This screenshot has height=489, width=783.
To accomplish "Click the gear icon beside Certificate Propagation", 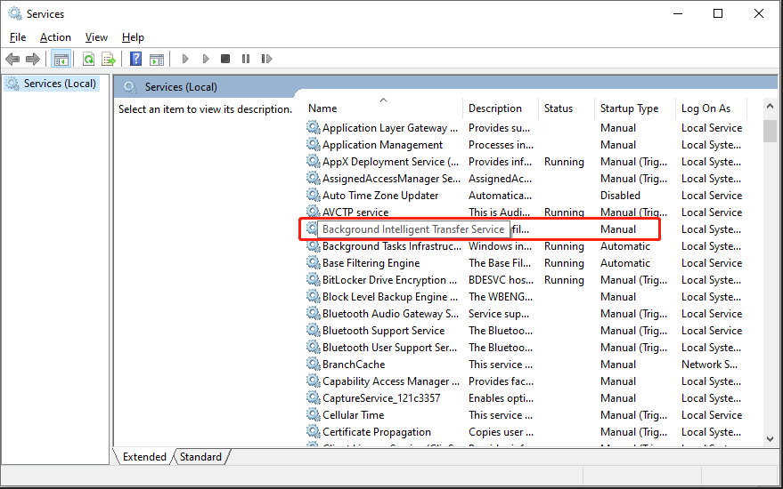I will click(x=313, y=432).
